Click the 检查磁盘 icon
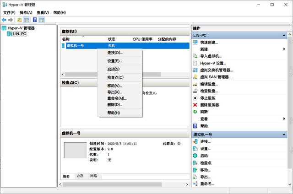The width and height of the screenshot is (293, 194). coord(195,91)
